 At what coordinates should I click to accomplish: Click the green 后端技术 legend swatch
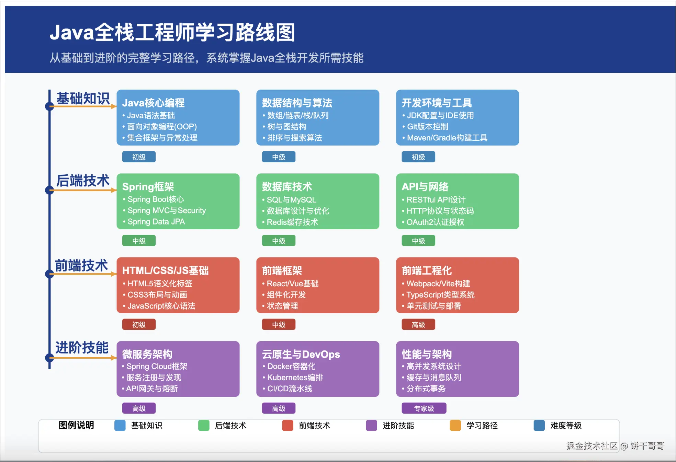(204, 425)
